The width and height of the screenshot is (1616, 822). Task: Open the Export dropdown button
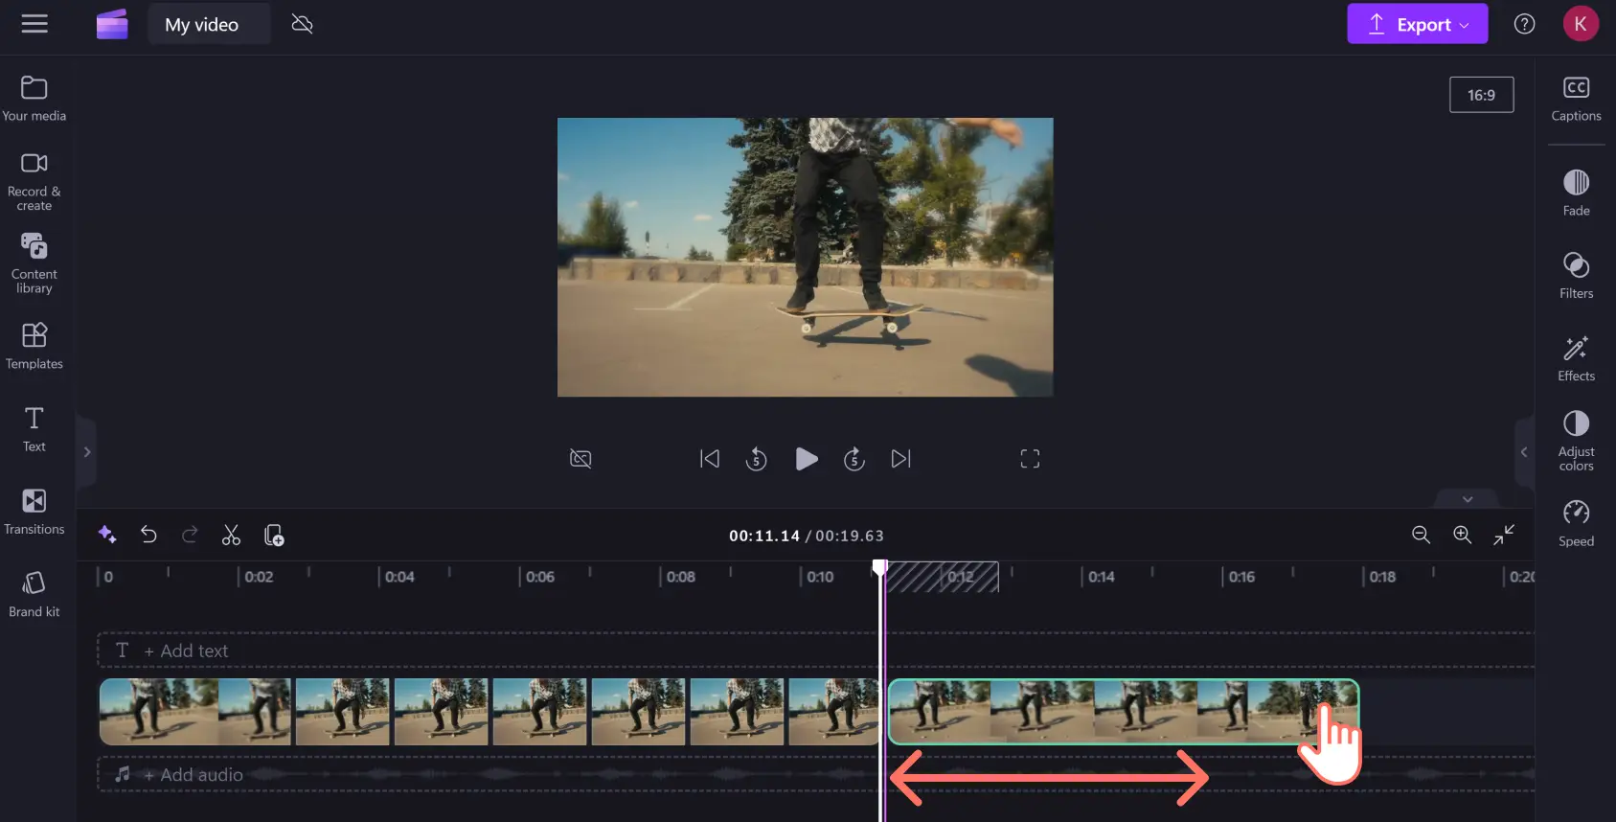[1417, 24]
